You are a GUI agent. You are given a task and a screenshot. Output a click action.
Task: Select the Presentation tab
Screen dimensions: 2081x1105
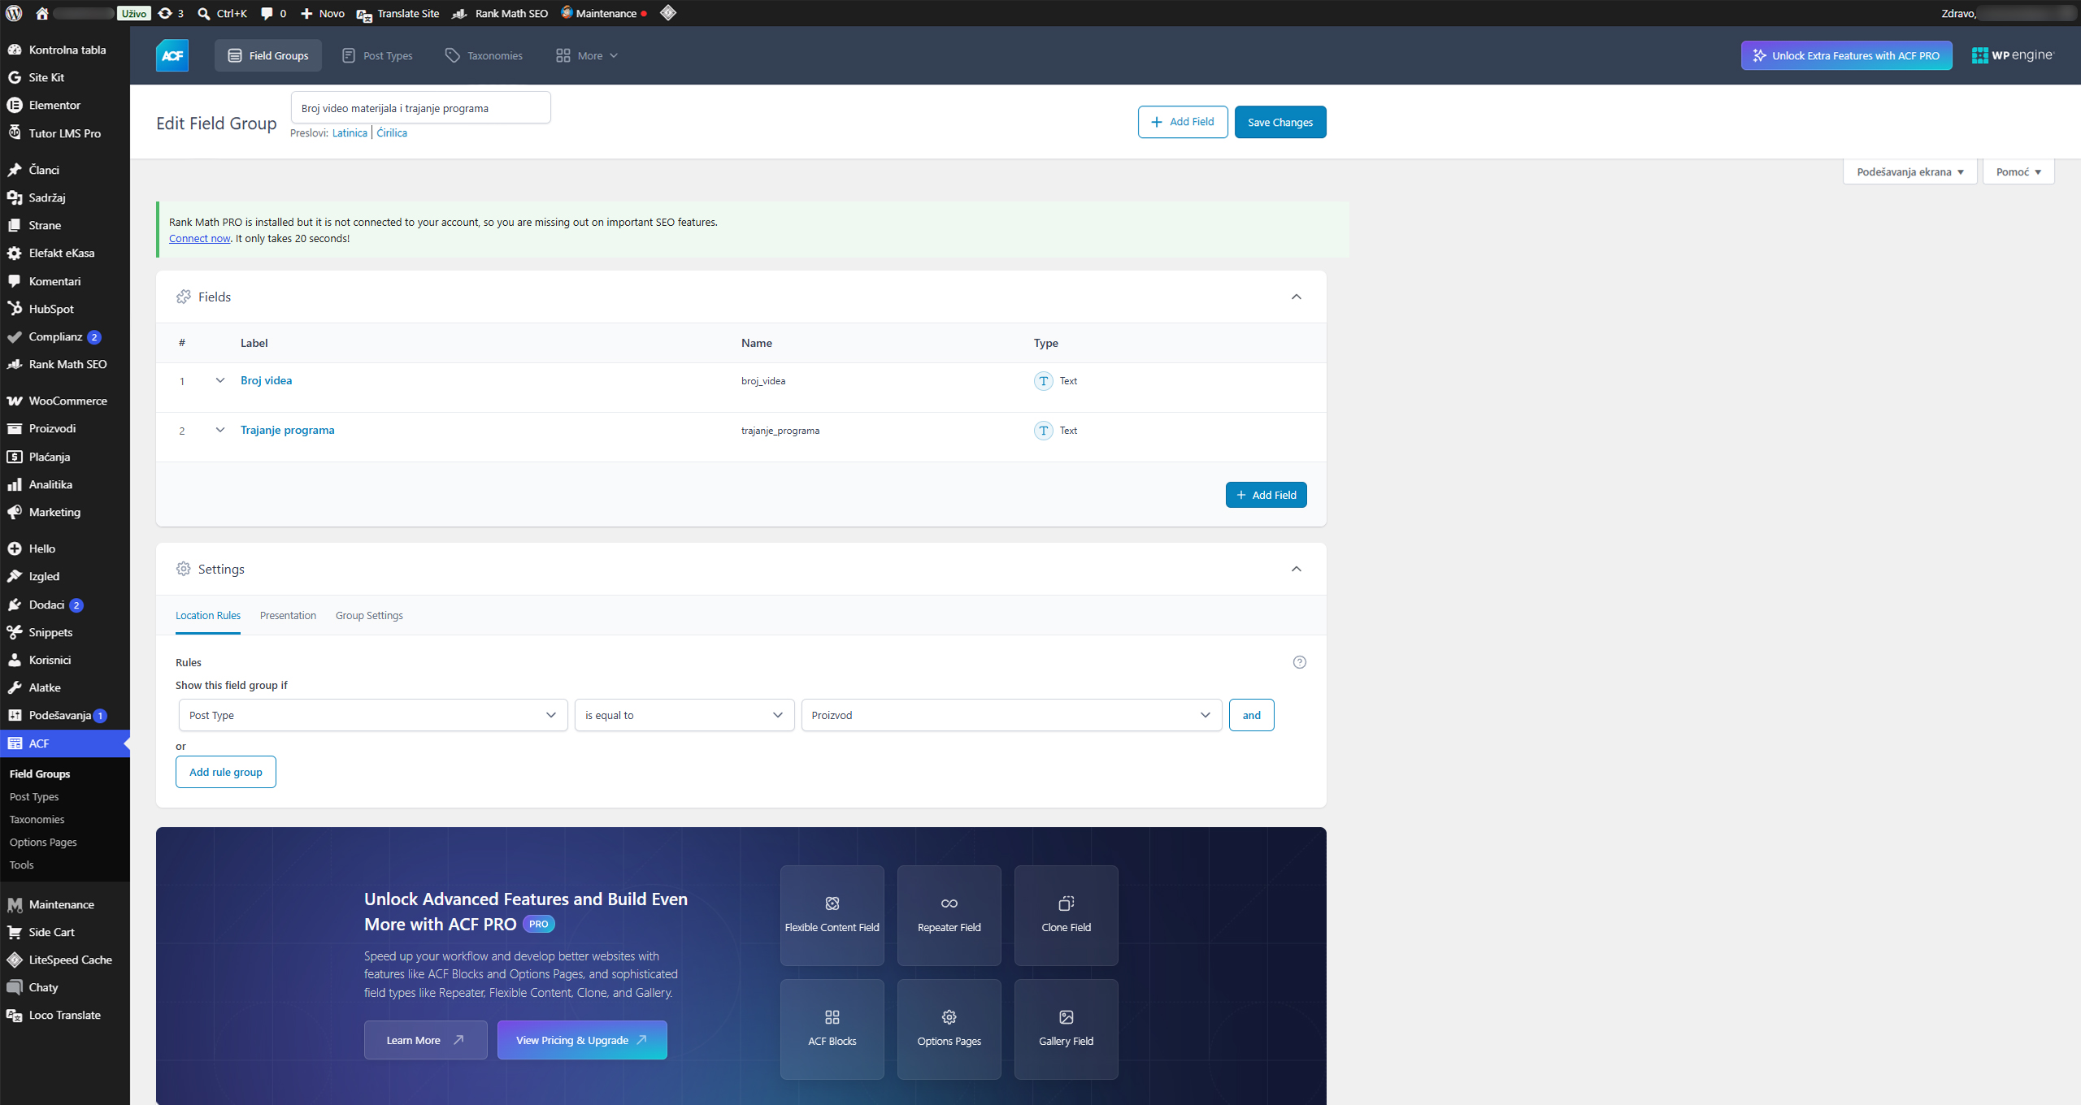(288, 615)
